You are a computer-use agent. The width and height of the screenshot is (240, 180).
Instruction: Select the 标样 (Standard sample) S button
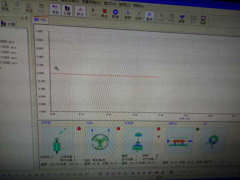click(128, 15)
